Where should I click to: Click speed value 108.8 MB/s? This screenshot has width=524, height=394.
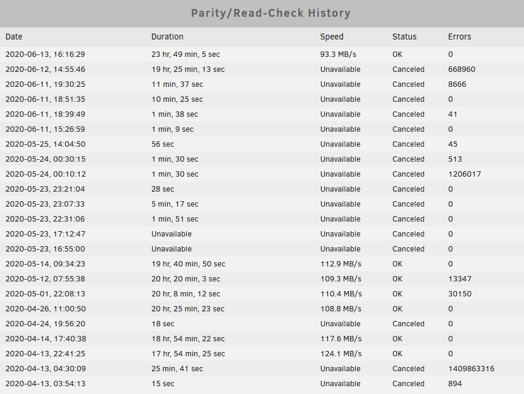[x=341, y=309]
